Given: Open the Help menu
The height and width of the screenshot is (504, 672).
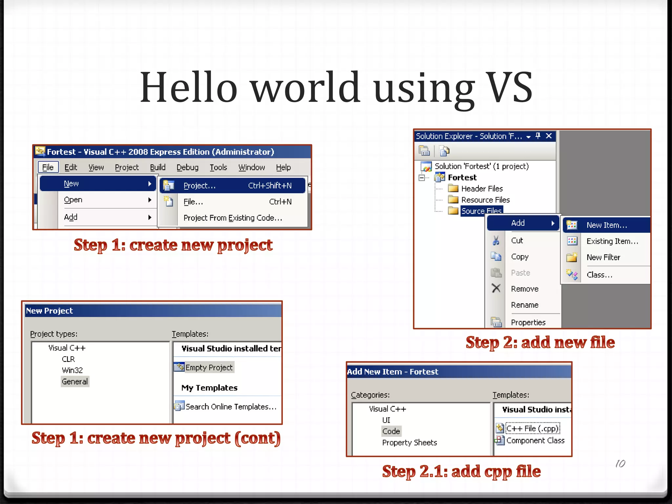Looking at the screenshot, I should [283, 167].
